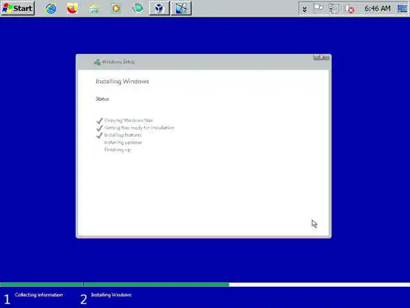This screenshot has width=410, height=308.
Task: Click the Windows Setup title icon
Action: 97,62
